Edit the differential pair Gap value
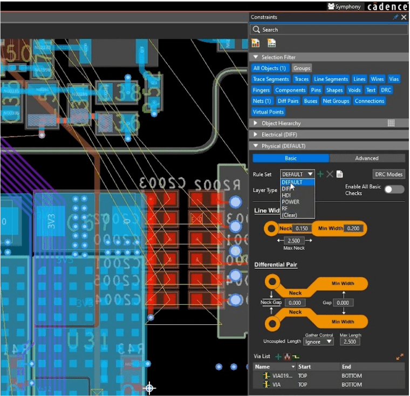This screenshot has width=410, height=396. click(x=343, y=303)
